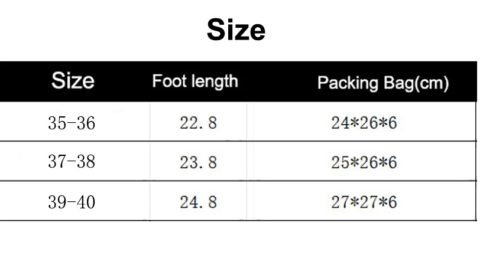
Task: Select the number 38 in the size column
Action: [x=85, y=162]
